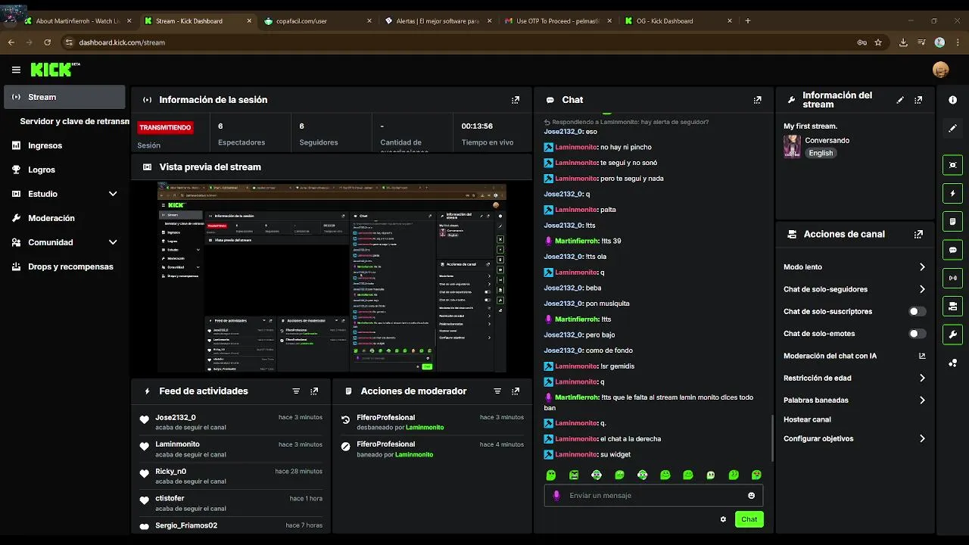Edit stream info with the pencil icon in Información del stream
Screen dimensions: 969x545
point(900,100)
